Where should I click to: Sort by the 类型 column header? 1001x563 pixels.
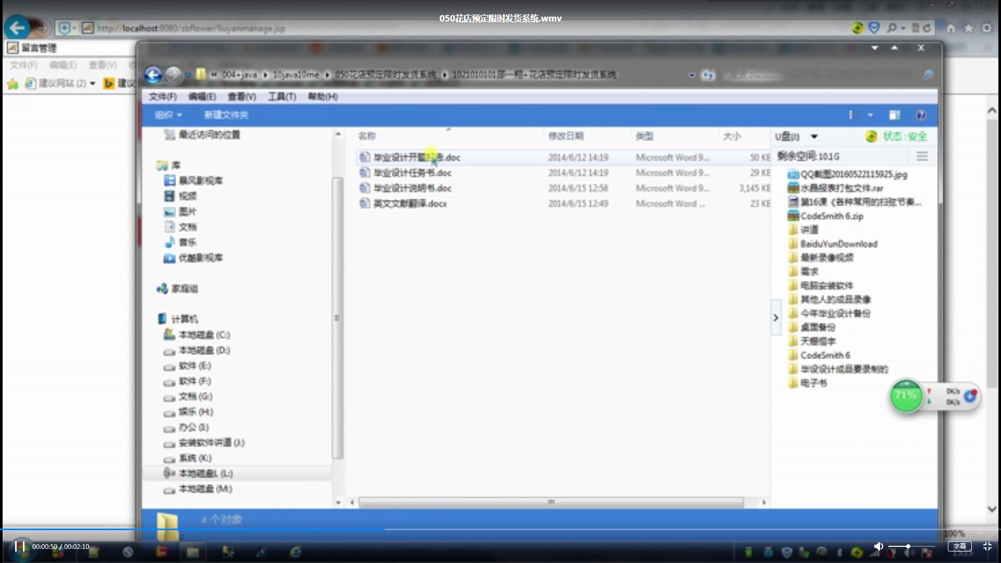(x=644, y=136)
